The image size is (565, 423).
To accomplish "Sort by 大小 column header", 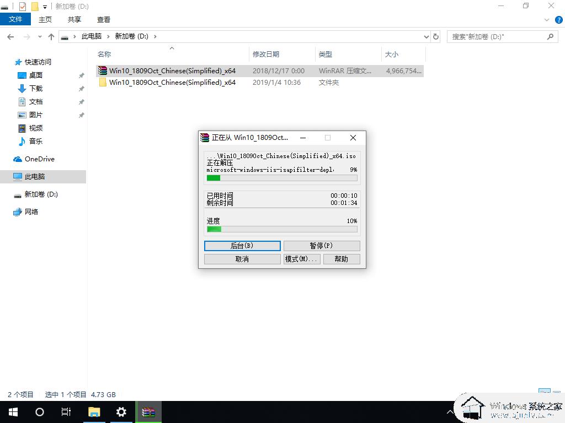I will tap(392, 55).
